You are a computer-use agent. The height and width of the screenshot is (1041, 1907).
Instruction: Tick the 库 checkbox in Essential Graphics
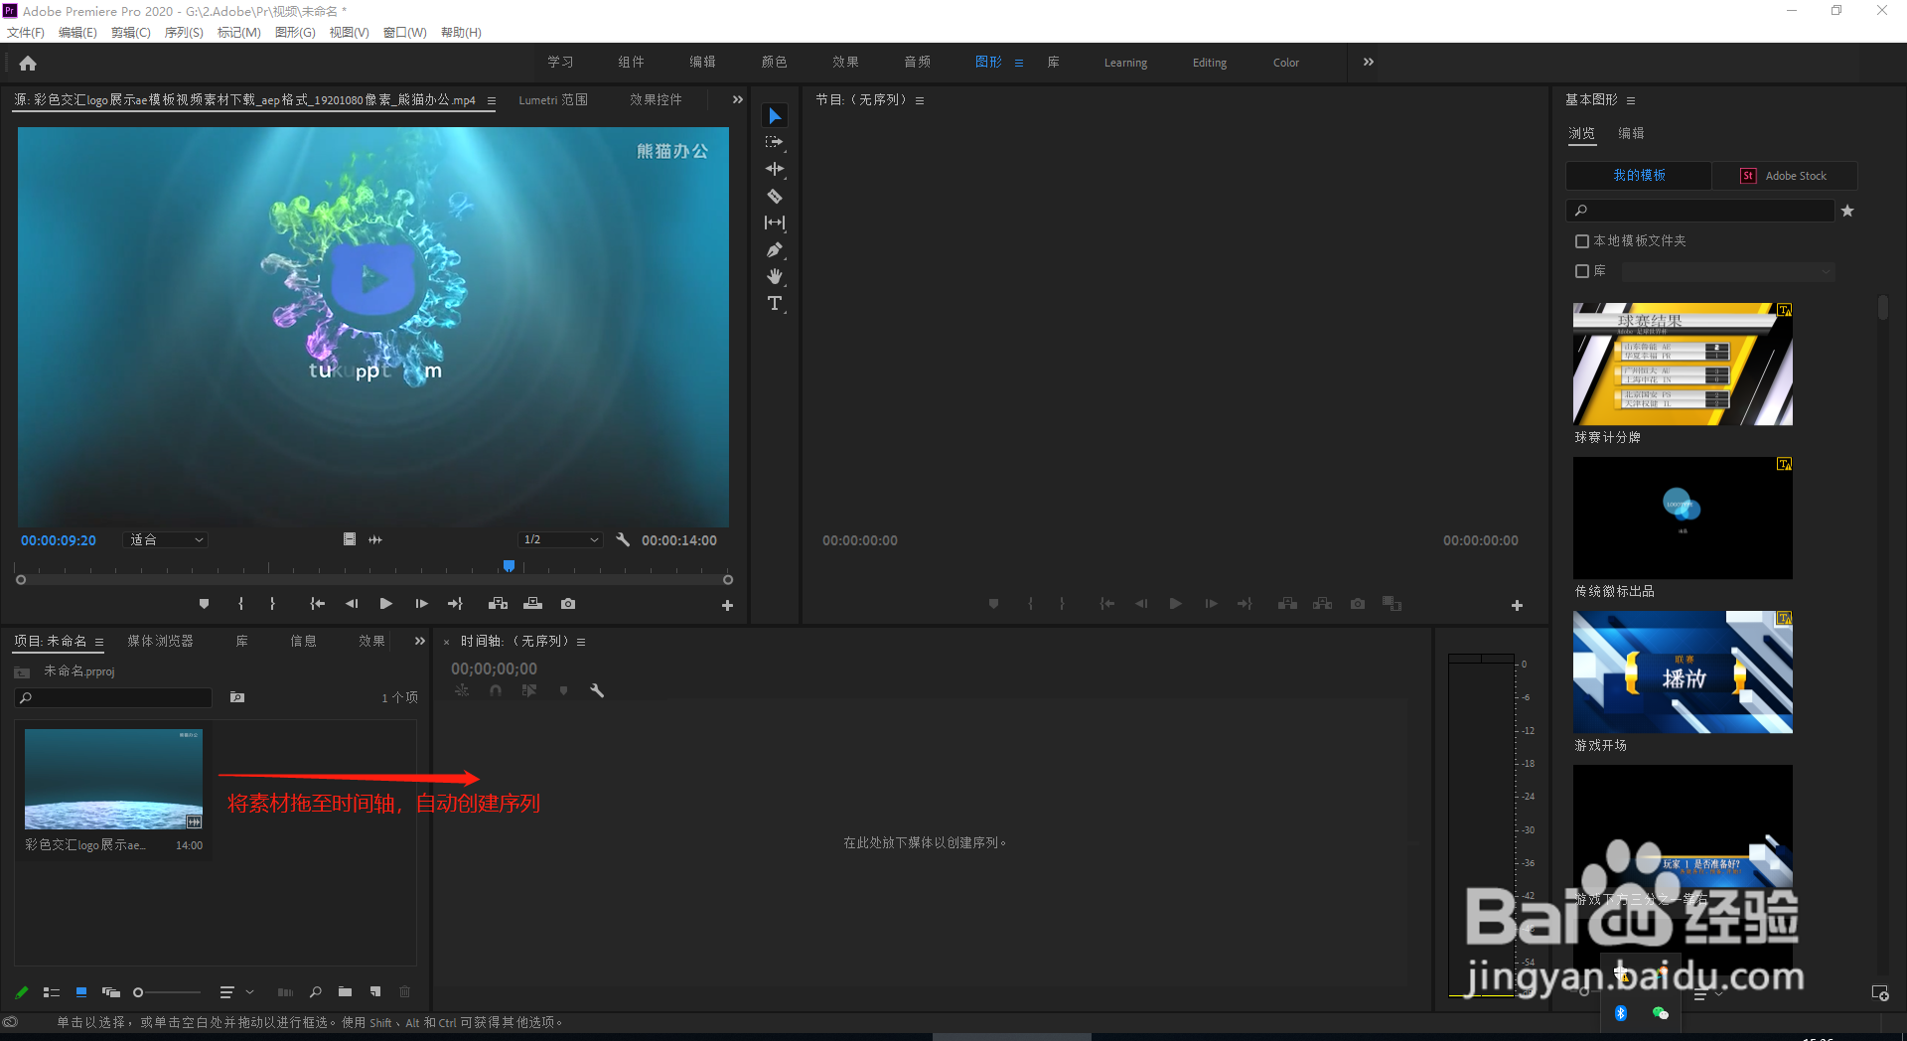[x=1582, y=271]
